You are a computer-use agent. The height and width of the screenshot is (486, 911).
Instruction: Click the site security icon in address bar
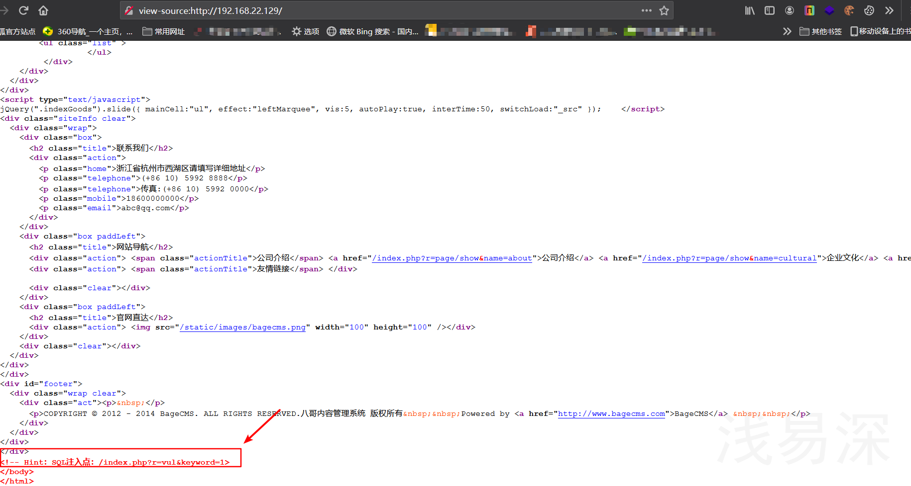pyautogui.click(x=129, y=10)
